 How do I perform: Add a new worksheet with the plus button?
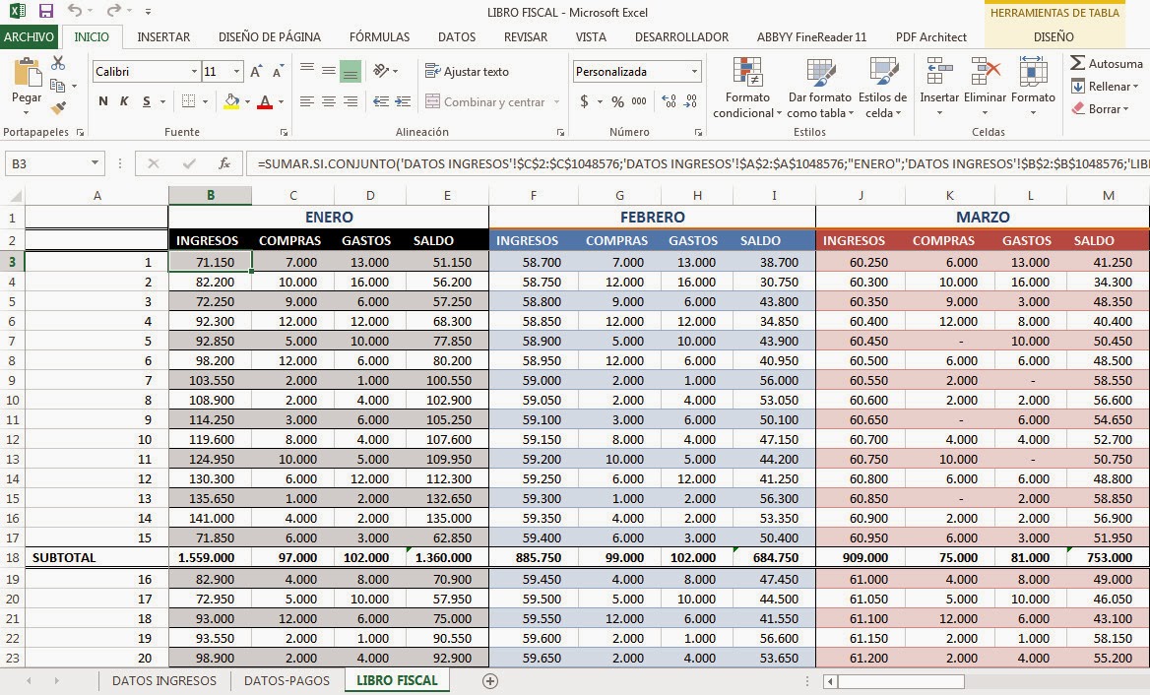(x=488, y=680)
